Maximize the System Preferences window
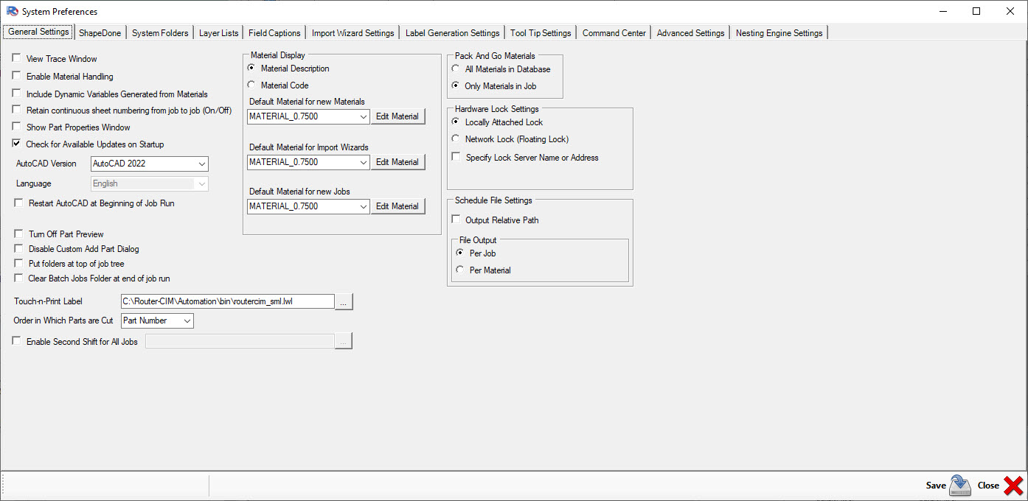This screenshot has width=1028, height=501. [976, 11]
